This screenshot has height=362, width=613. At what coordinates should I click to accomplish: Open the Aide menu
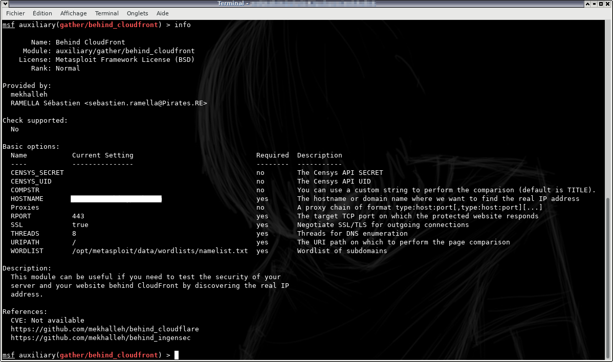click(x=163, y=13)
